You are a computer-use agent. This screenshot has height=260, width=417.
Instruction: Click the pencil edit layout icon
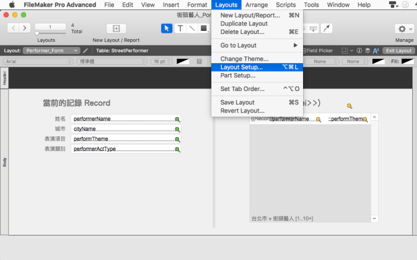86,51
